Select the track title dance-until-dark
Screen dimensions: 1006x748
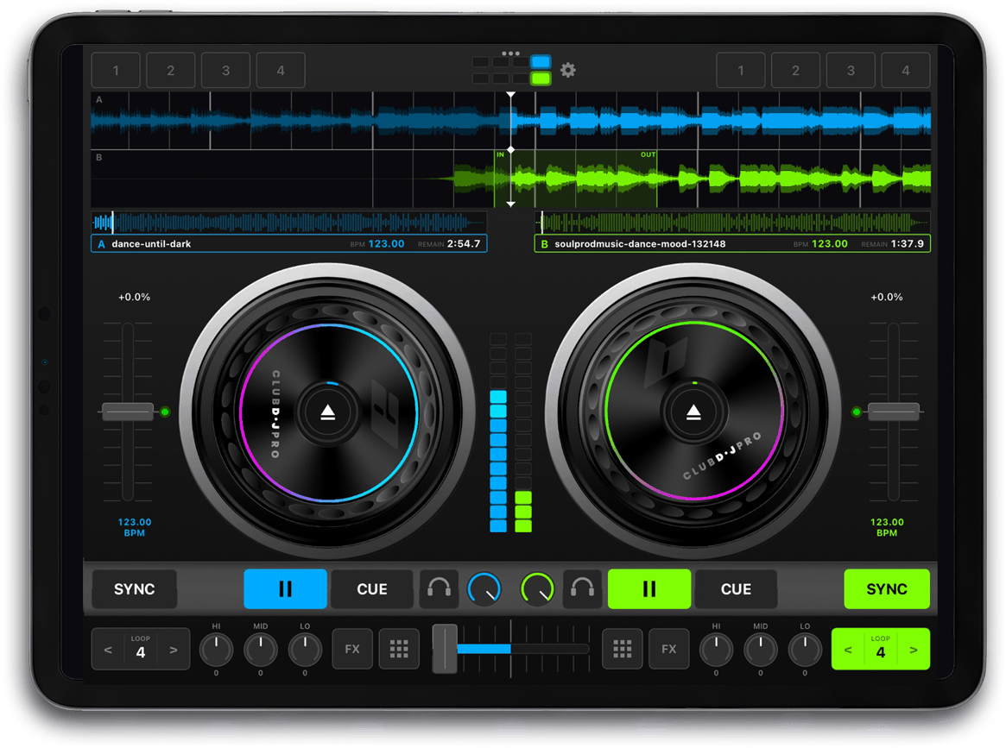click(155, 244)
